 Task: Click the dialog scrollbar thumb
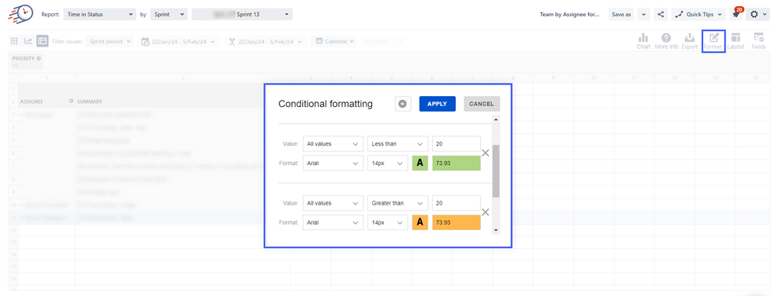[496, 171]
